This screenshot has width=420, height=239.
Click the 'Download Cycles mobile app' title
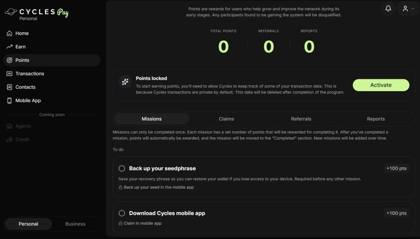click(167, 213)
